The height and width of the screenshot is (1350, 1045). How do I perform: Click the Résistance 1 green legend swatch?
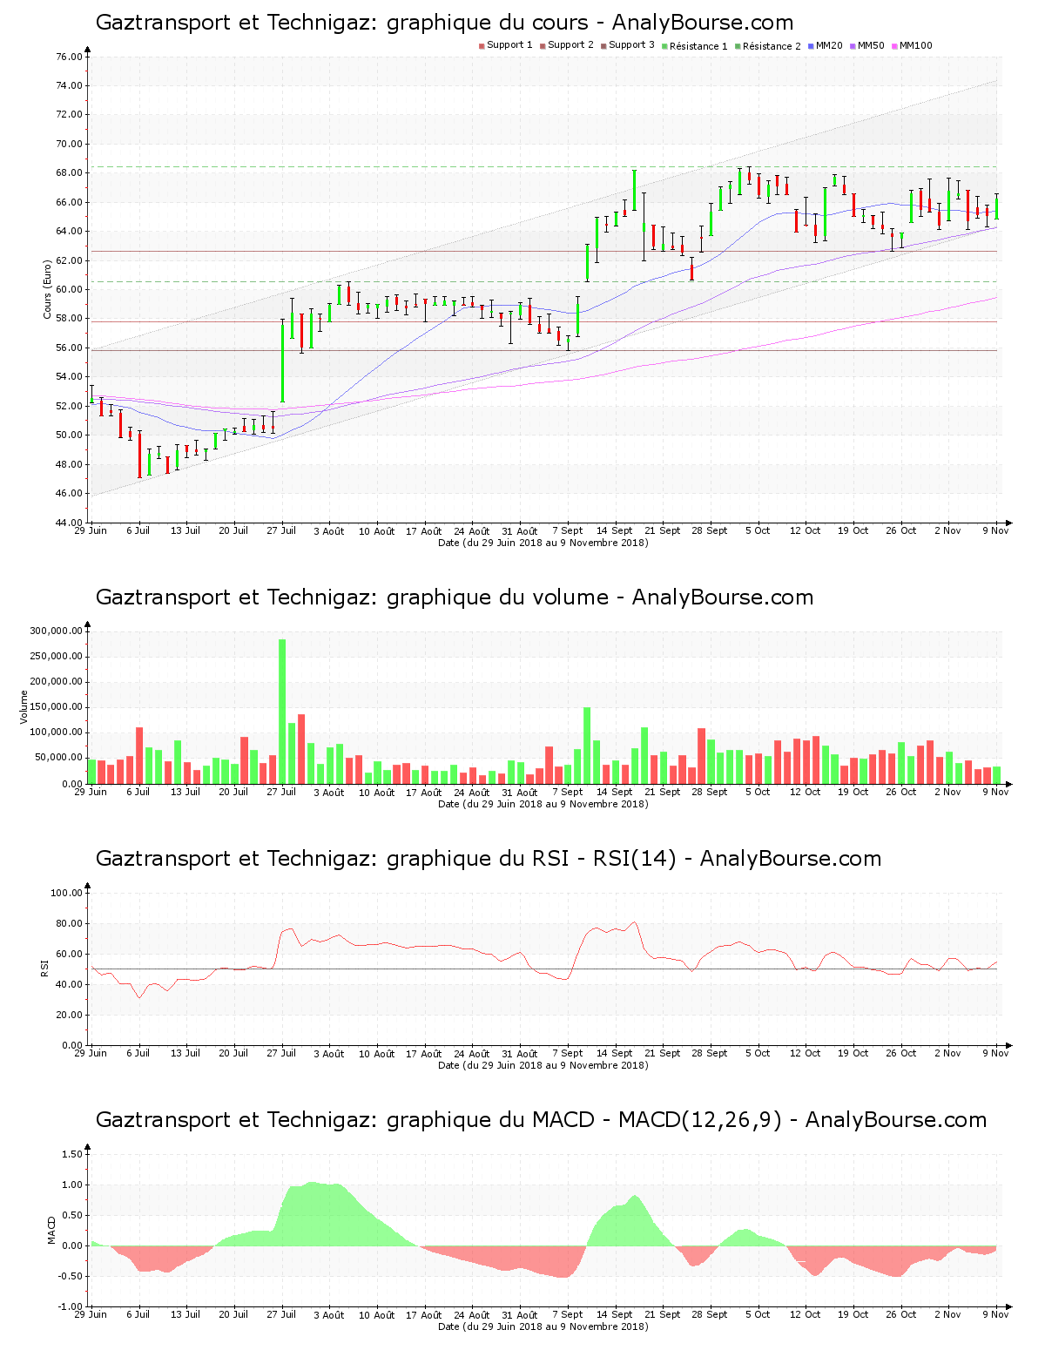point(664,46)
